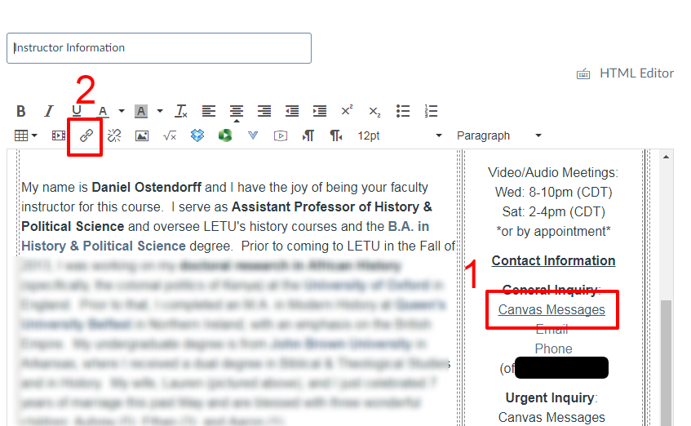Click the clear formatting icon
Viewport: 691px width, 426px height.
click(181, 111)
